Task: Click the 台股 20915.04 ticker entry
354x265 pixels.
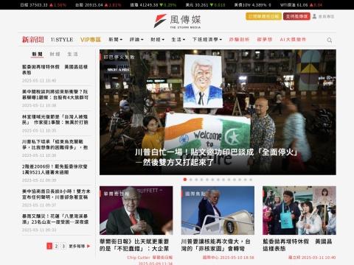Action: click(98, 4)
